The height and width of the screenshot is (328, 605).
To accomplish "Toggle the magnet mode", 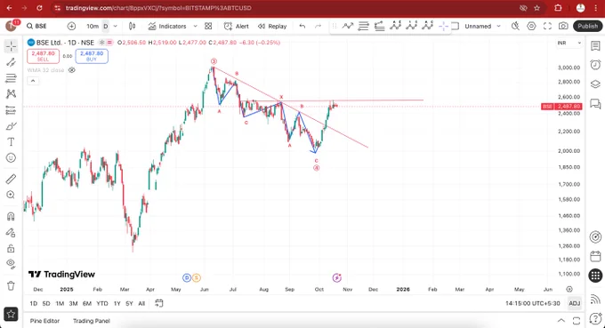I will (11, 216).
